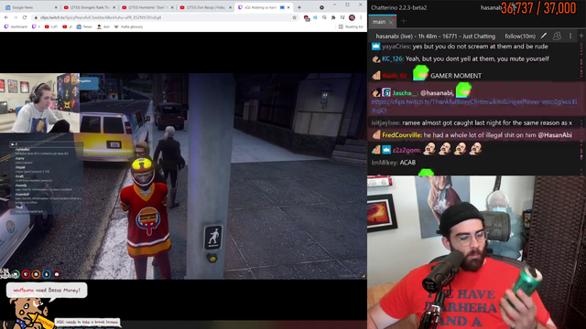Close the xQc Malding clip tab
Screen dimensions: 586x329
[289, 7]
